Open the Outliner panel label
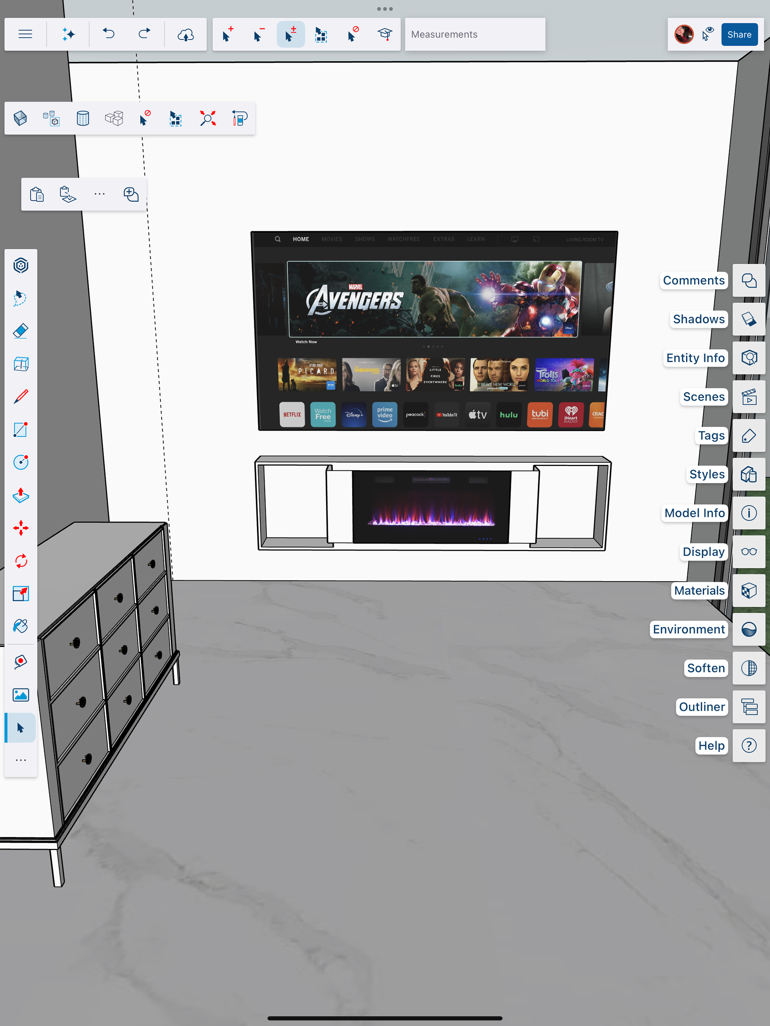The image size is (770, 1026). coord(701,707)
